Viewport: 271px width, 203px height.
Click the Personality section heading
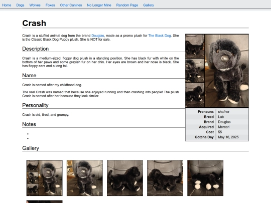click(35, 105)
